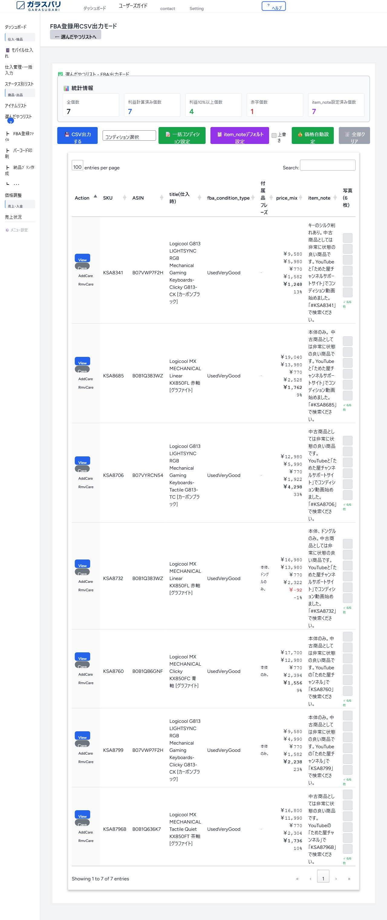Sort by the price_mix column
The height and width of the screenshot is (920, 387).
pyautogui.click(x=289, y=198)
